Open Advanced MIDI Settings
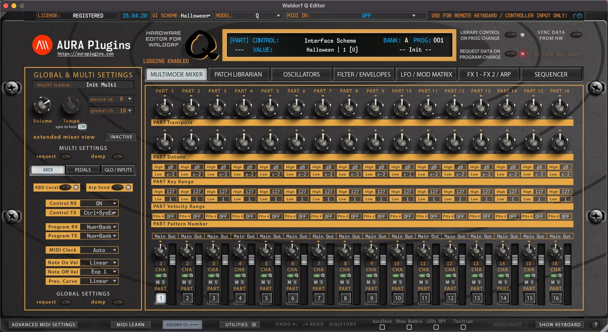 (43, 325)
